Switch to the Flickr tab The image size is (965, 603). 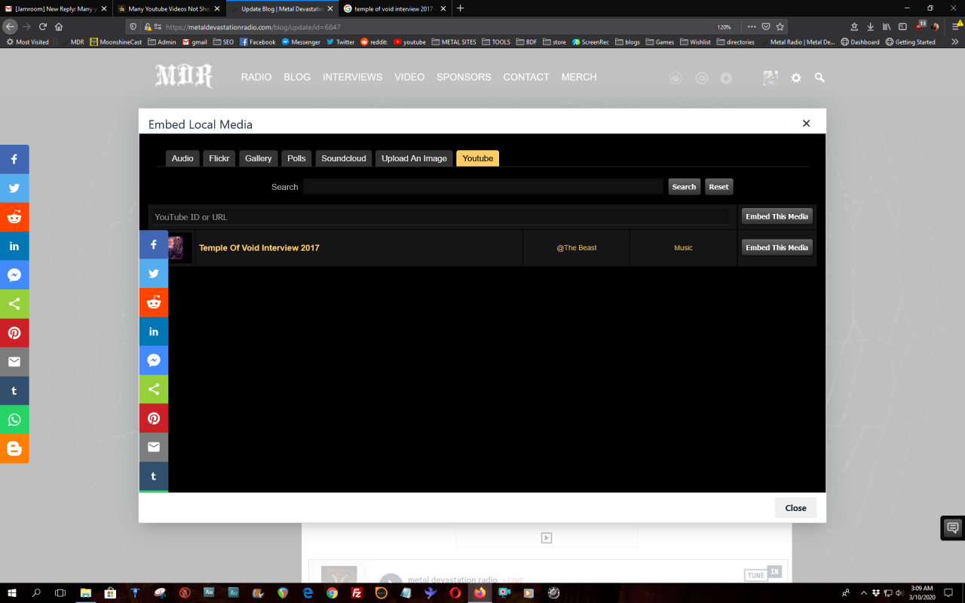pyautogui.click(x=219, y=158)
